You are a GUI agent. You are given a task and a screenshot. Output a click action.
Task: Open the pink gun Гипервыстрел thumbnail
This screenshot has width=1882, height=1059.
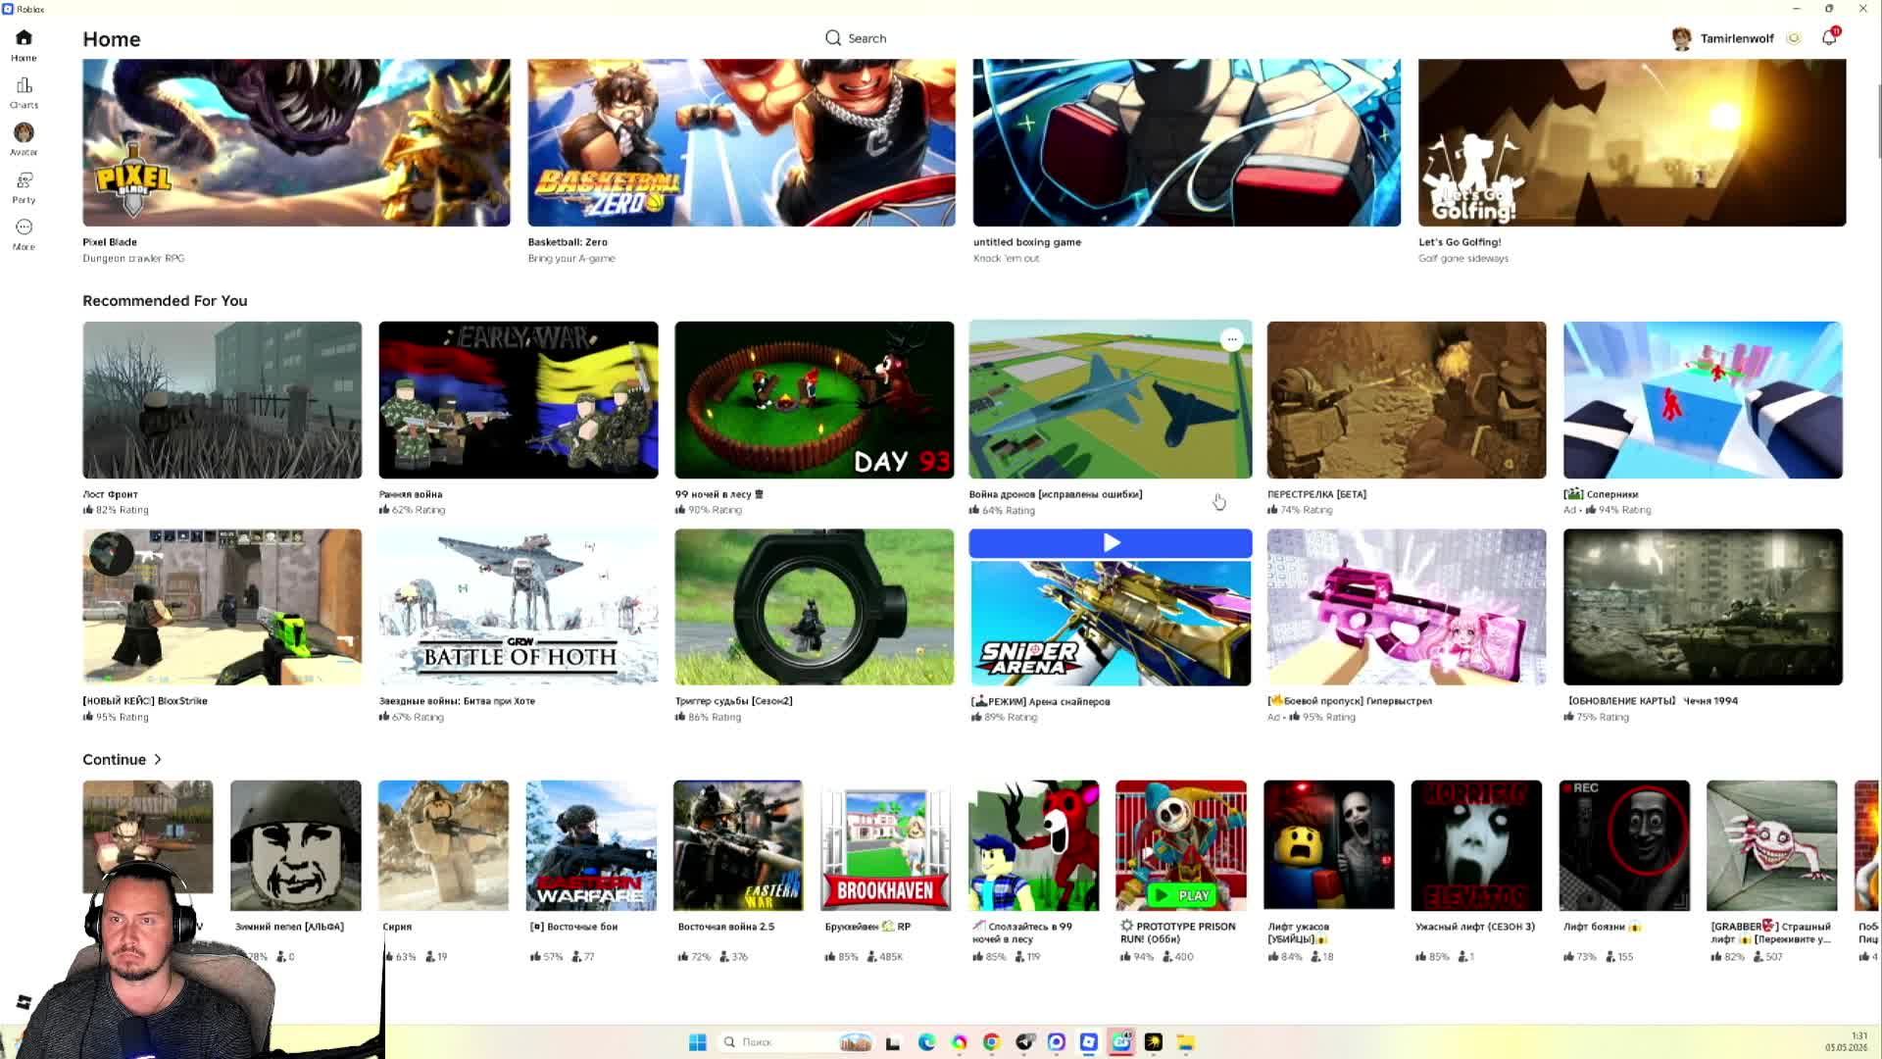tap(1407, 607)
